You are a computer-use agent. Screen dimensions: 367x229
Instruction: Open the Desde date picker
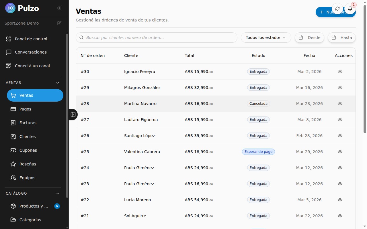pos(309,37)
